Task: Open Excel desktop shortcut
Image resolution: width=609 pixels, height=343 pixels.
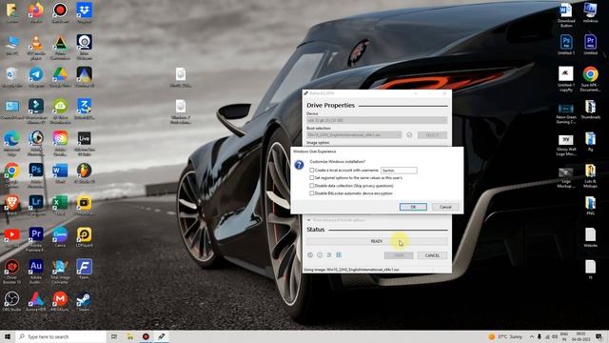Action: pyautogui.click(x=60, y=205)
